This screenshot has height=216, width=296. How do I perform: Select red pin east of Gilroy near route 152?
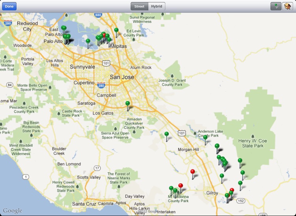point(232,190)
